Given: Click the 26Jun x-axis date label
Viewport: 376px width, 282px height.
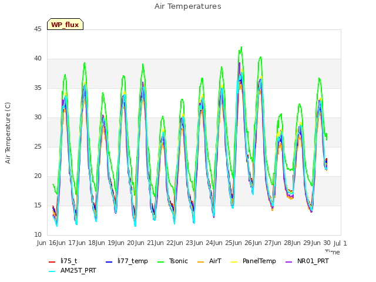Looking at the screenshot, I should tap(253, 243).
